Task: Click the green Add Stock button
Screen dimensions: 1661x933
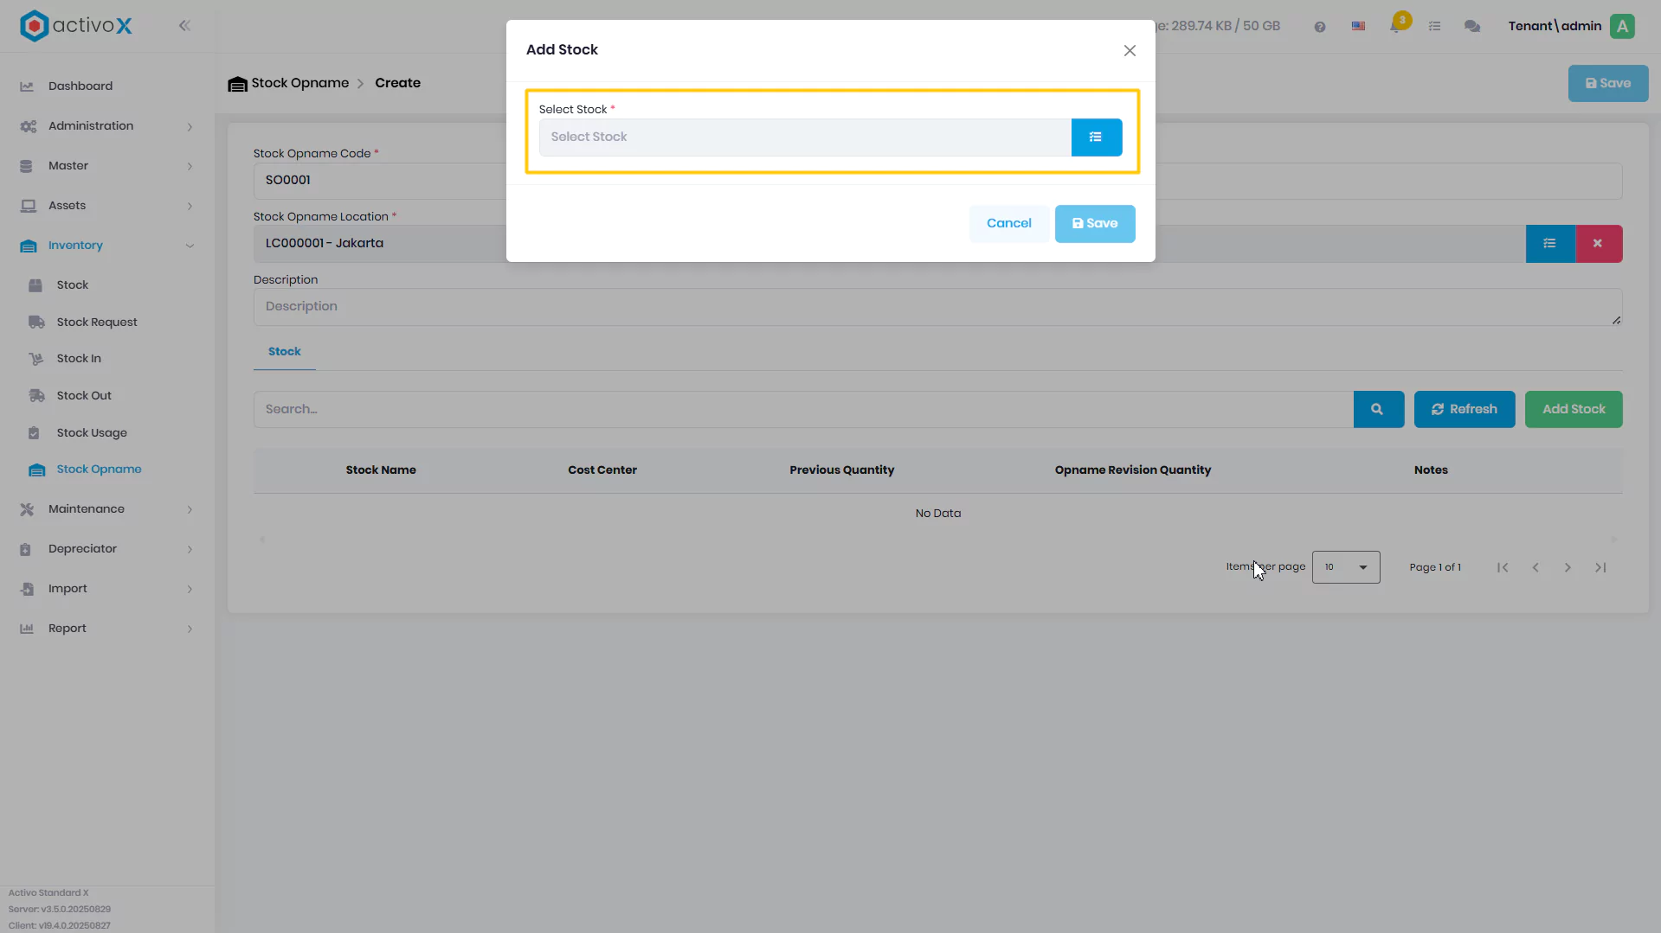Action: click(1573, 410)
